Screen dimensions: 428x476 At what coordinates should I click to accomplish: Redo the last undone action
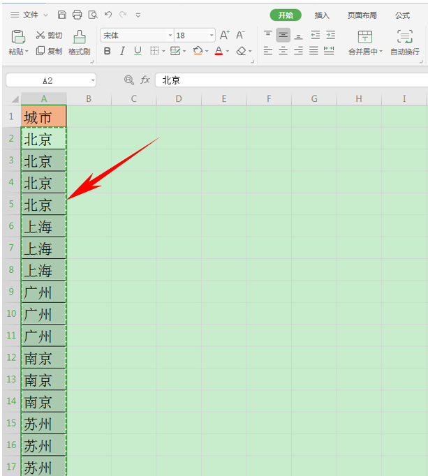[123, 15]
